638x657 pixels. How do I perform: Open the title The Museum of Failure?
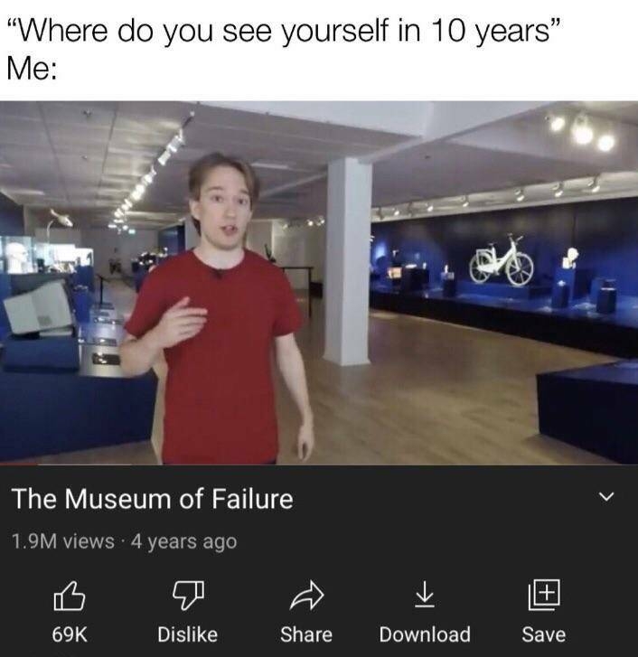pos(153,499)
